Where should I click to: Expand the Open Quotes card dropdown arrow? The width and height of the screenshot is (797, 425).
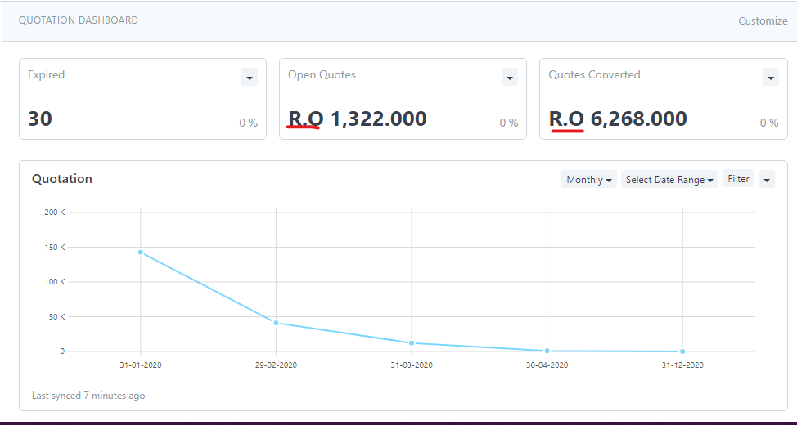[x=510, y=77]
